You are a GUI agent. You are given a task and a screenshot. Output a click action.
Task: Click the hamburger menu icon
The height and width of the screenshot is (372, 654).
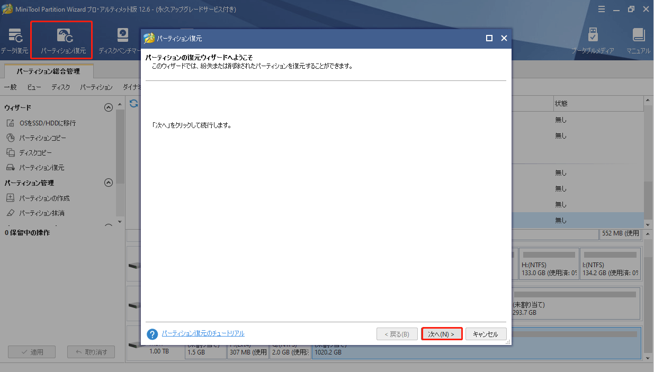click(602, 8)
